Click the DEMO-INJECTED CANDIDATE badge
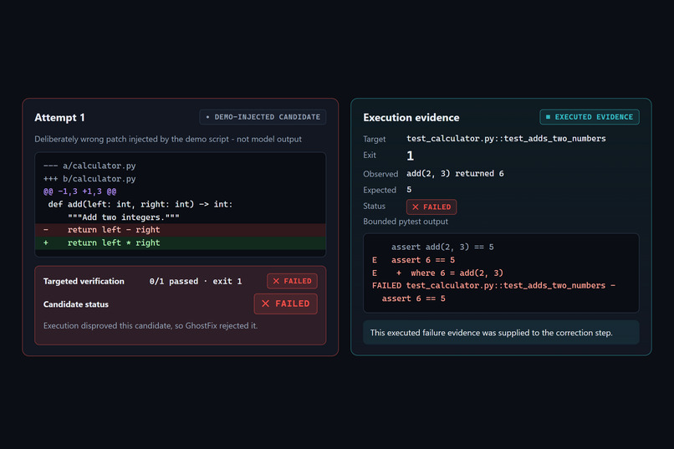Image resolution: width=674 pixels, height=449 pixels. [x=263, y=117]
